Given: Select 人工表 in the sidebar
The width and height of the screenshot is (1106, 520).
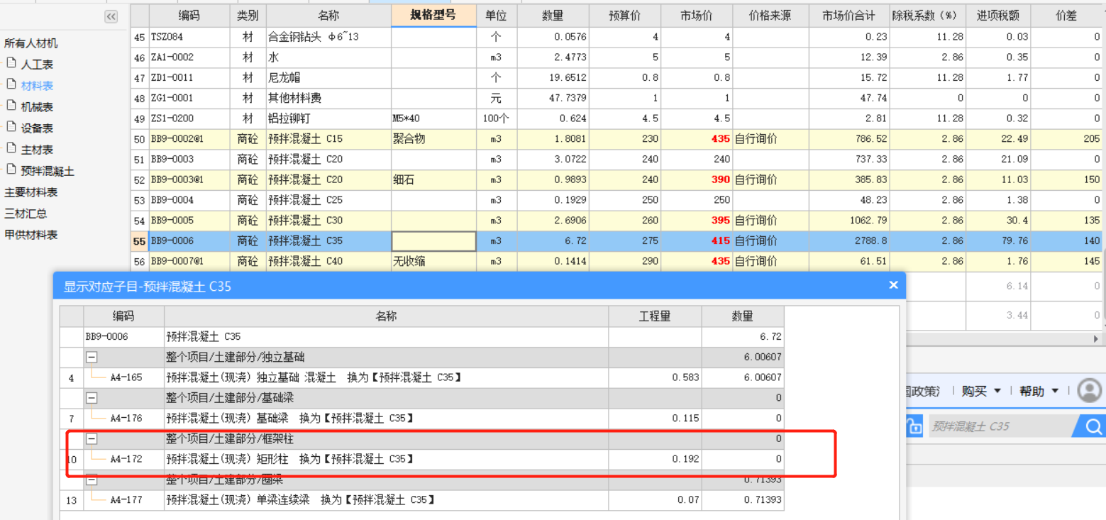Looking at the screenshot, I should click(x=37, y=65).
